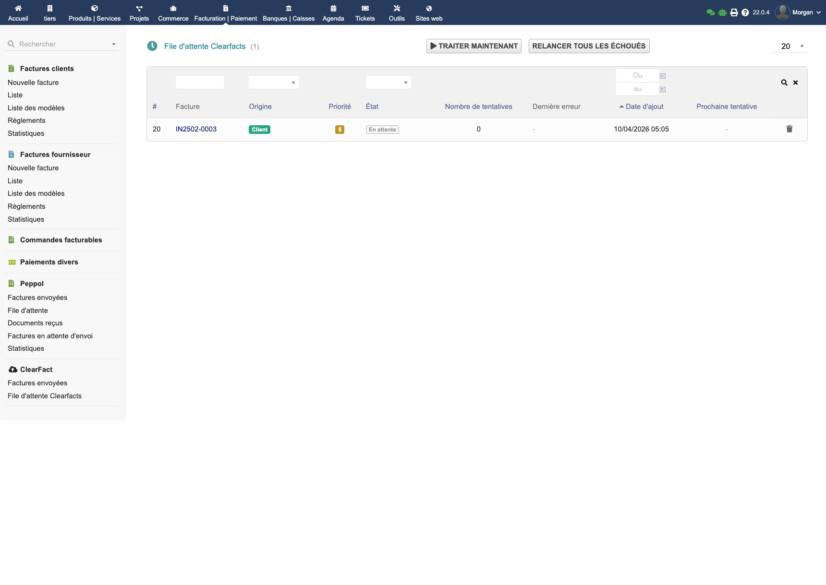Open the 20 results-per-page dropdown
Viewport: 826px width, 585px height.
[x=789, y=46]
